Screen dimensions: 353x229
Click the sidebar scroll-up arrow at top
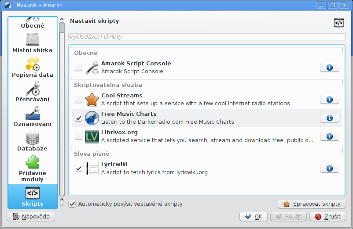62,19
